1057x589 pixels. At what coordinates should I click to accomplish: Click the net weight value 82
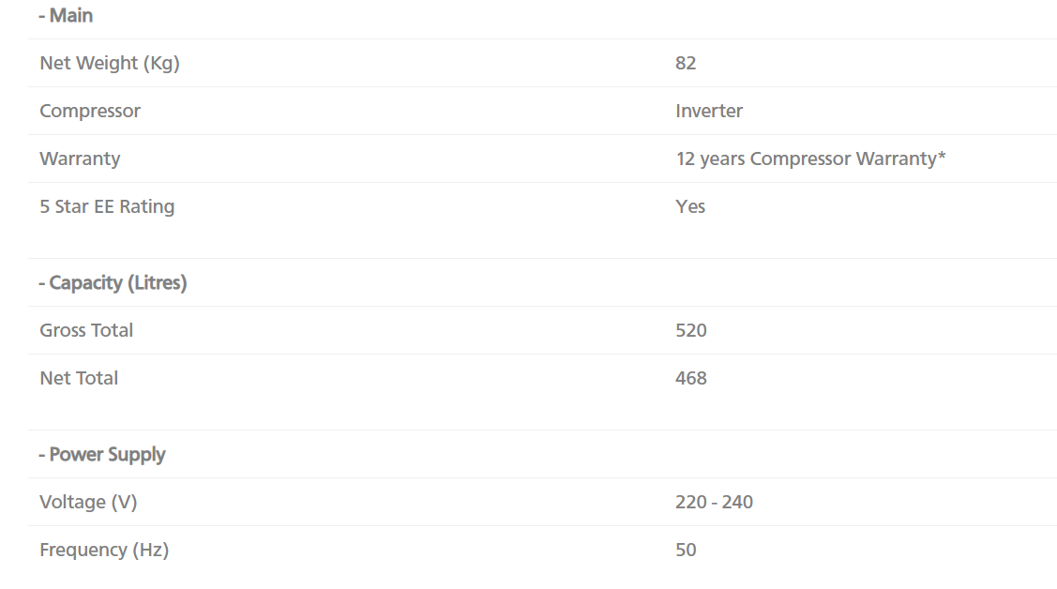pos(686,63)
